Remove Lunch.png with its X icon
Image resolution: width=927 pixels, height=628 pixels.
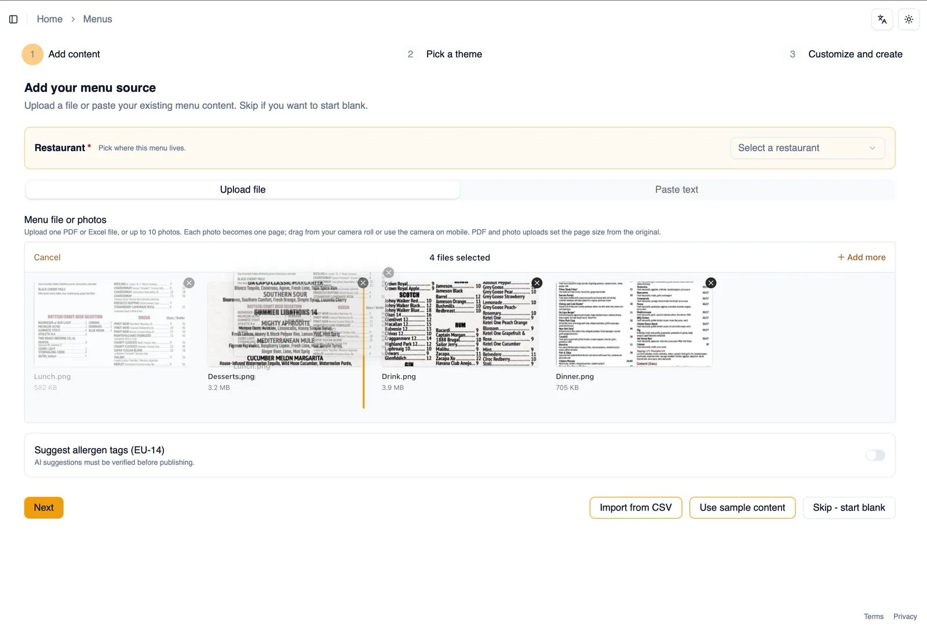[189, 282]
